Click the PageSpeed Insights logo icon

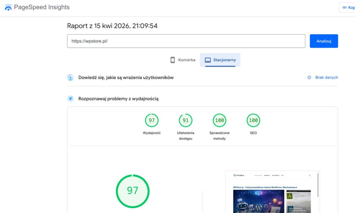(x=8, y=7)
